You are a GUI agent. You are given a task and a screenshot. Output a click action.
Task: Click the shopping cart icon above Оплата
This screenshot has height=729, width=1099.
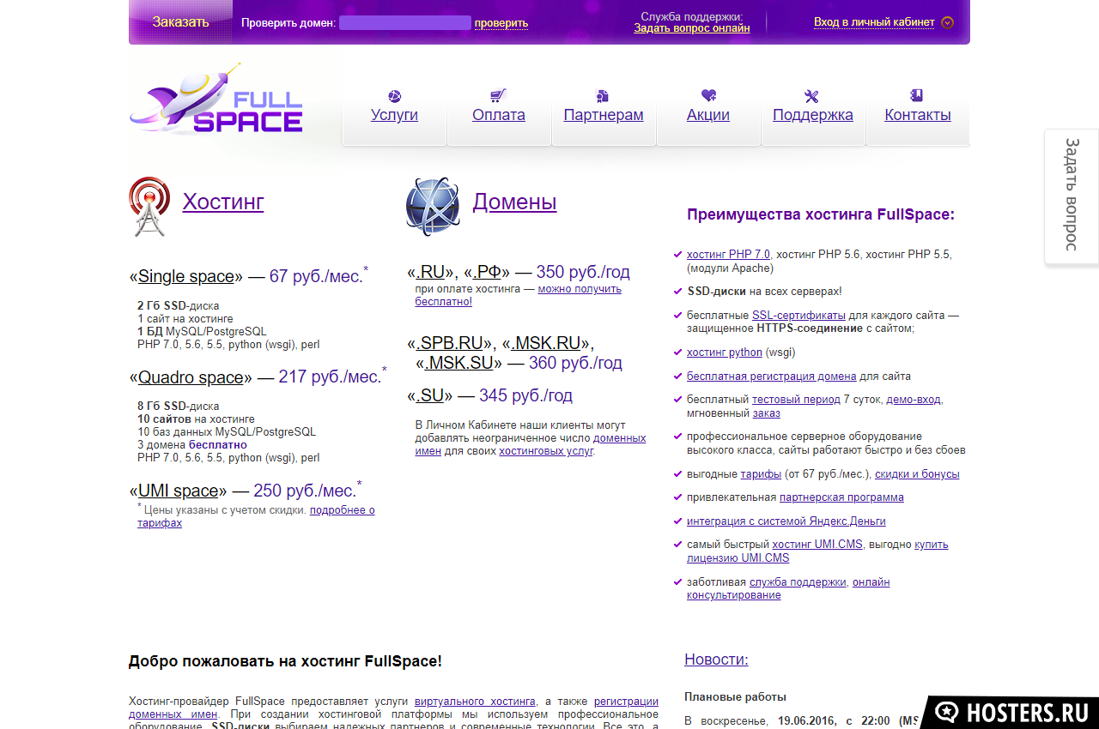pyautogui.click(x=498, y=95)
